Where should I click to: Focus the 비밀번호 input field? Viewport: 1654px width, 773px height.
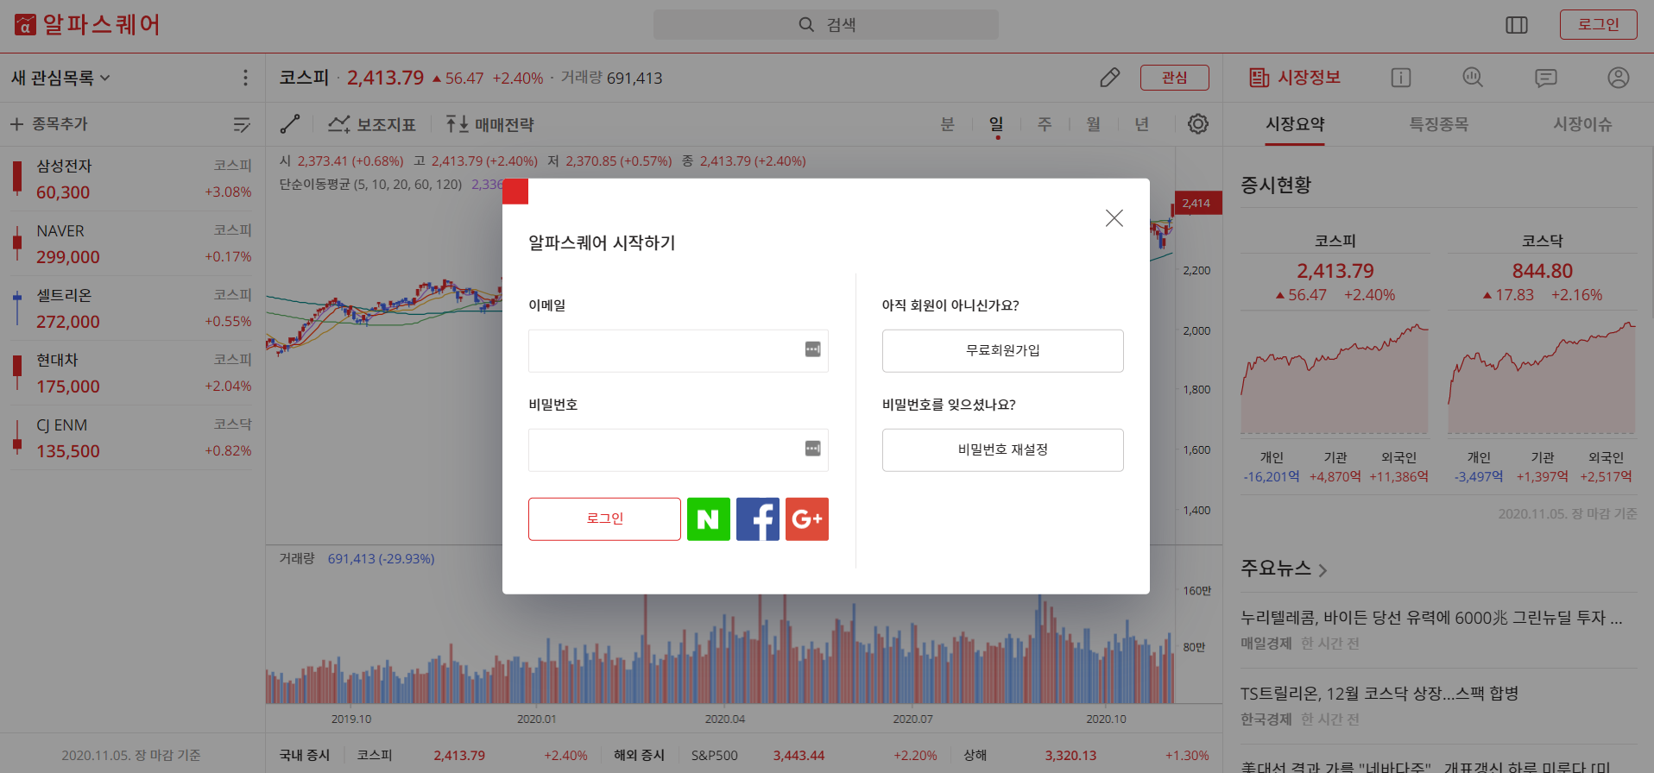(x=679, y=450)
